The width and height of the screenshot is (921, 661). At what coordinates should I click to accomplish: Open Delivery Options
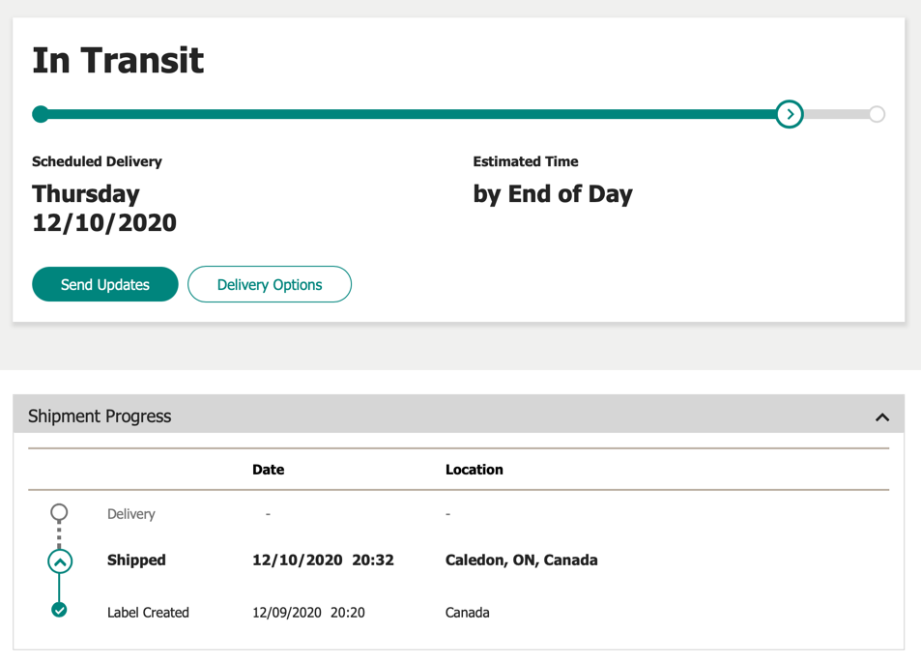click(270, 284)
